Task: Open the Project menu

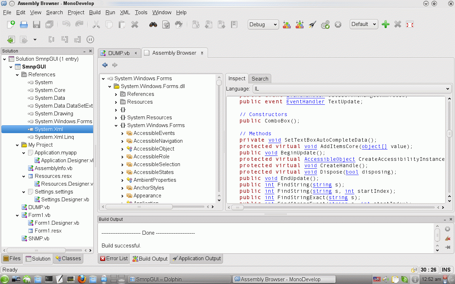Action: [x=76, y=12]
